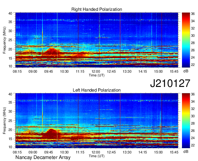Click the upper plot's Time (UT) axis label

(x=97, y=75)
